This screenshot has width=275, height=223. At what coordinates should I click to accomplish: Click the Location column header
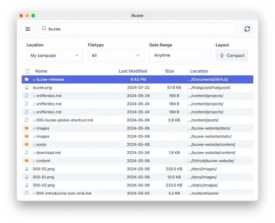pos(199,71)
